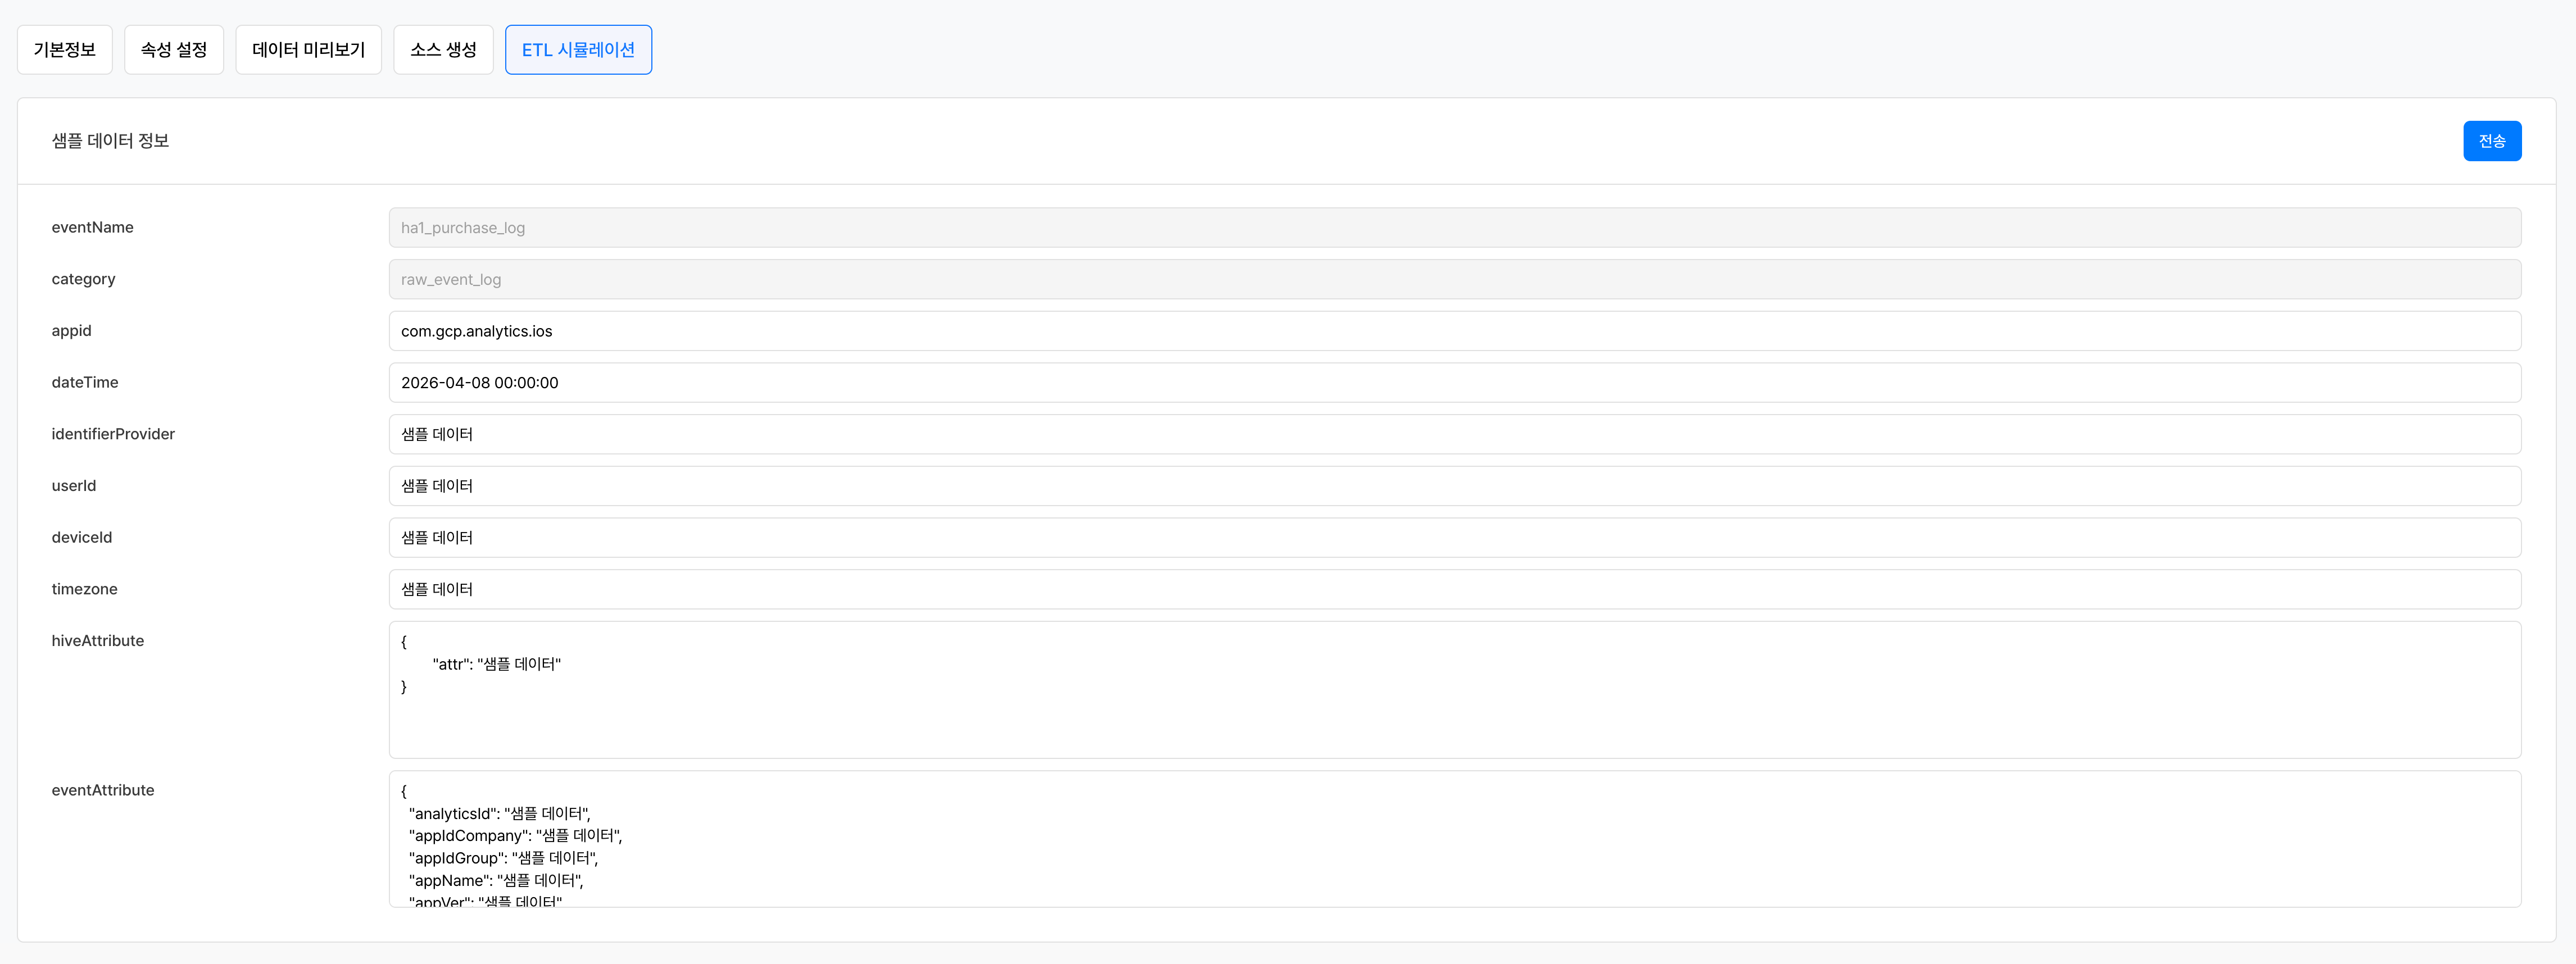The height and width of the screenshot is (964, 2576).
Task: Click the hiveAttribute field label
Action: pyautogui.click(x=98, y=641)
